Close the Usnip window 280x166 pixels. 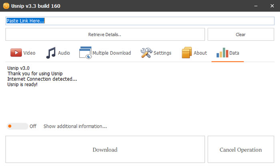(x=272, y=6)
